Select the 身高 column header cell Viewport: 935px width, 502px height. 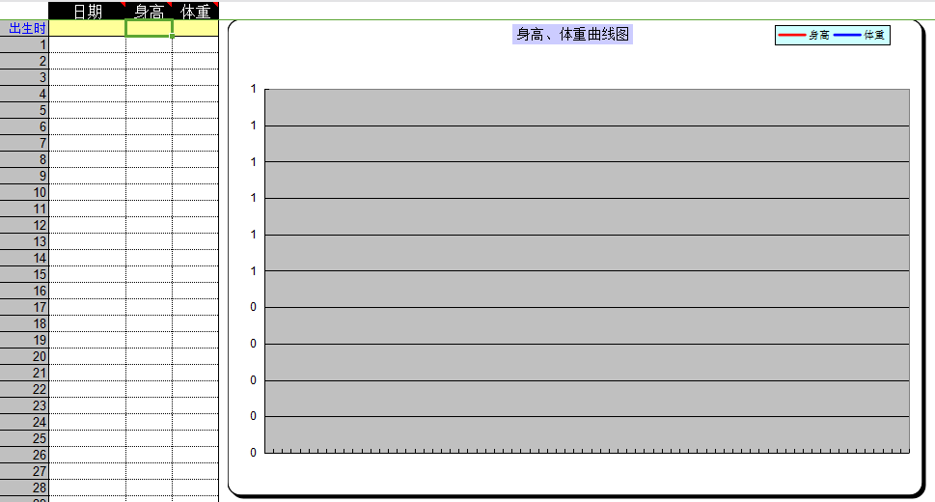tap(149, 11)
